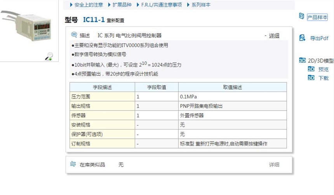Open 详细 link in description panel
334x195 pixels.
tap(274, 36)
